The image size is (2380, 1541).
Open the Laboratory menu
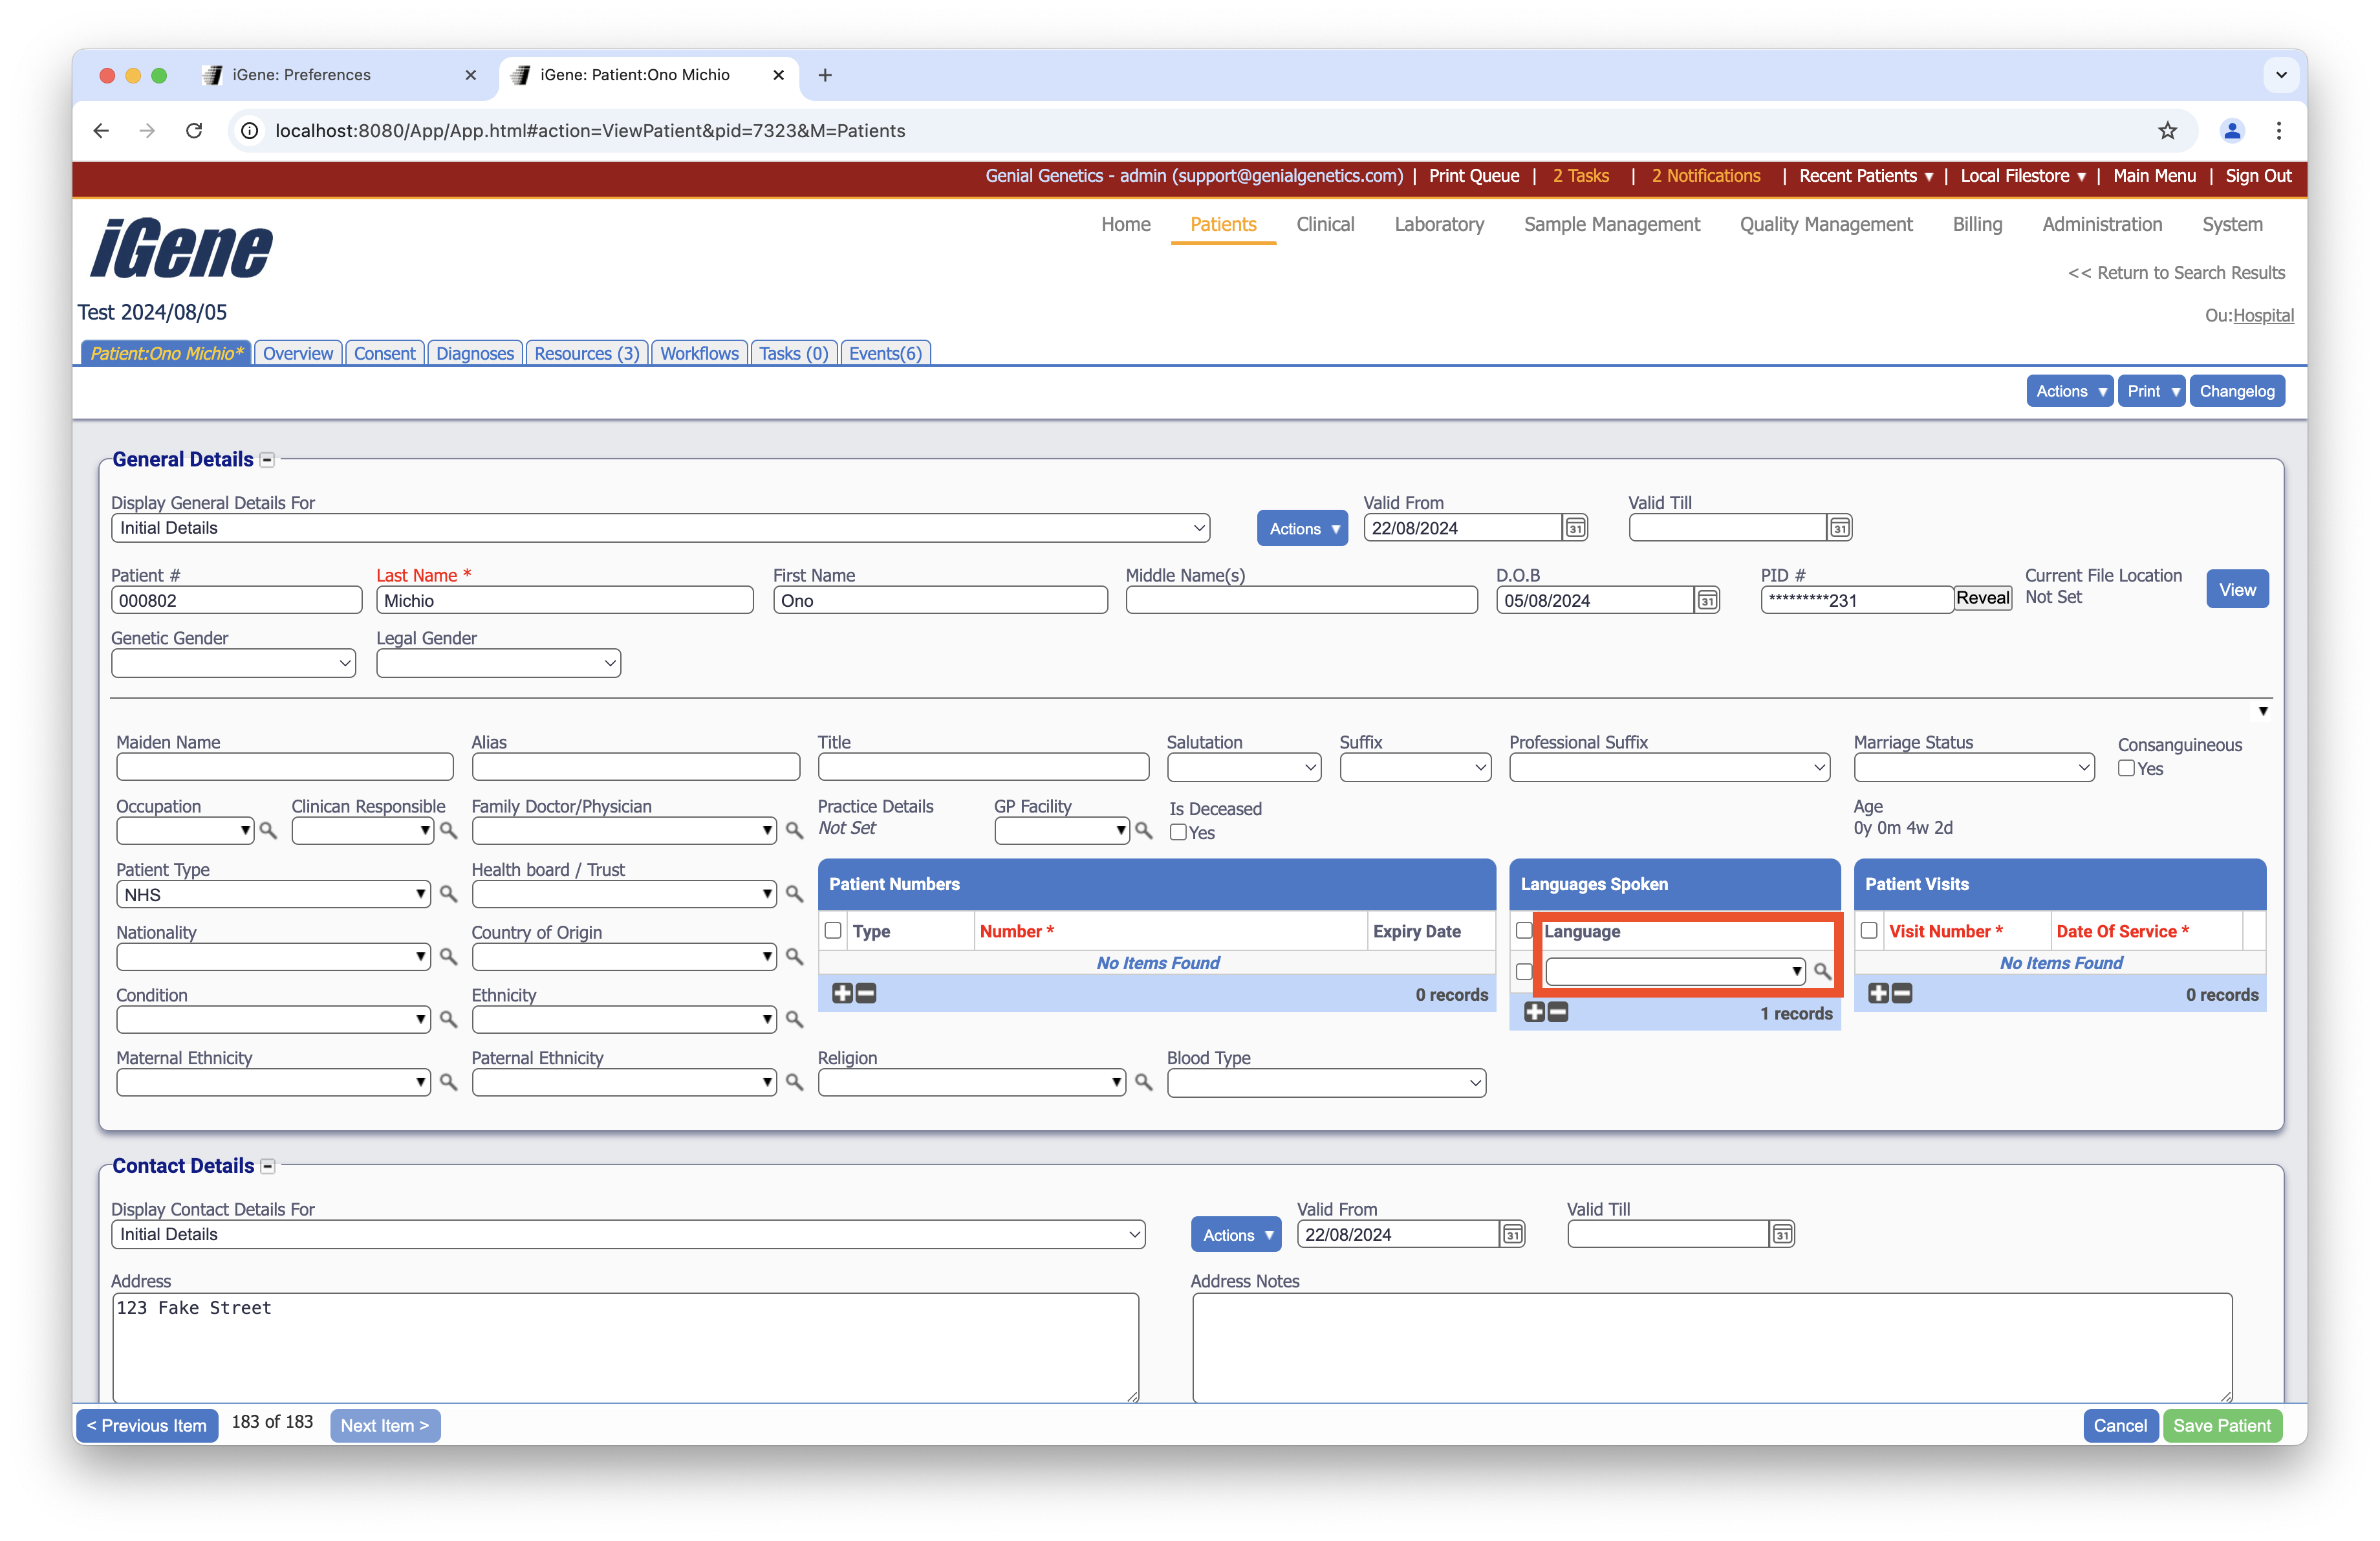coord(1438,224)
